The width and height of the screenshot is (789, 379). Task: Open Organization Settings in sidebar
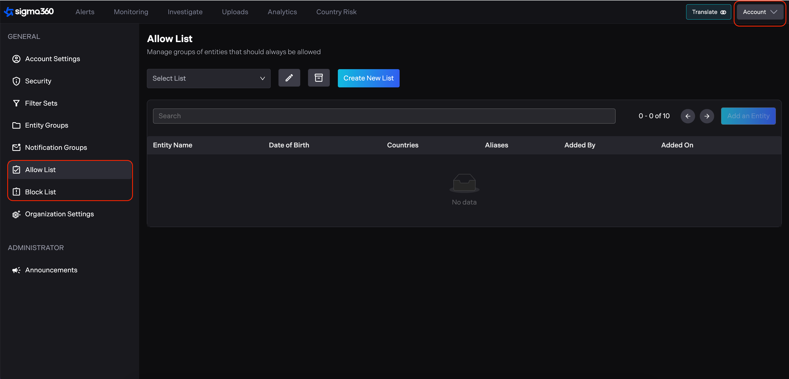[59, 214]
